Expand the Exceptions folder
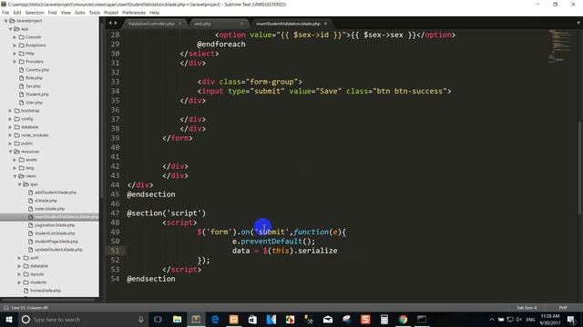583x327 pixels. (x=15, y=45)
